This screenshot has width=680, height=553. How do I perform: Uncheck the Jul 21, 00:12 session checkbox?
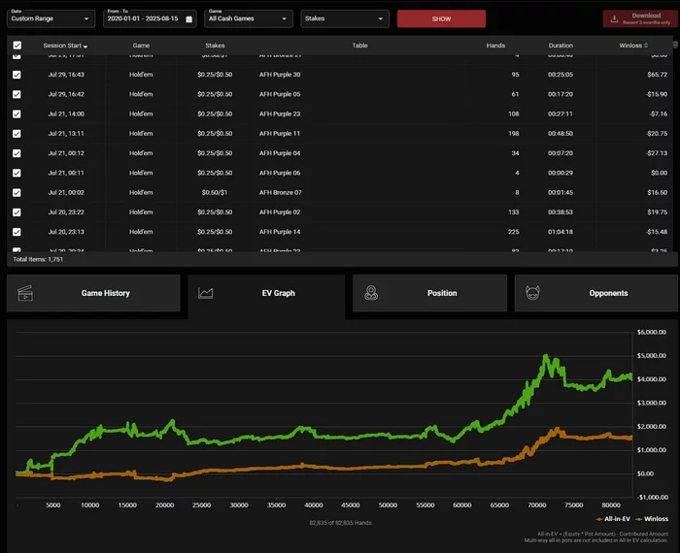click(x=17, y=153)
